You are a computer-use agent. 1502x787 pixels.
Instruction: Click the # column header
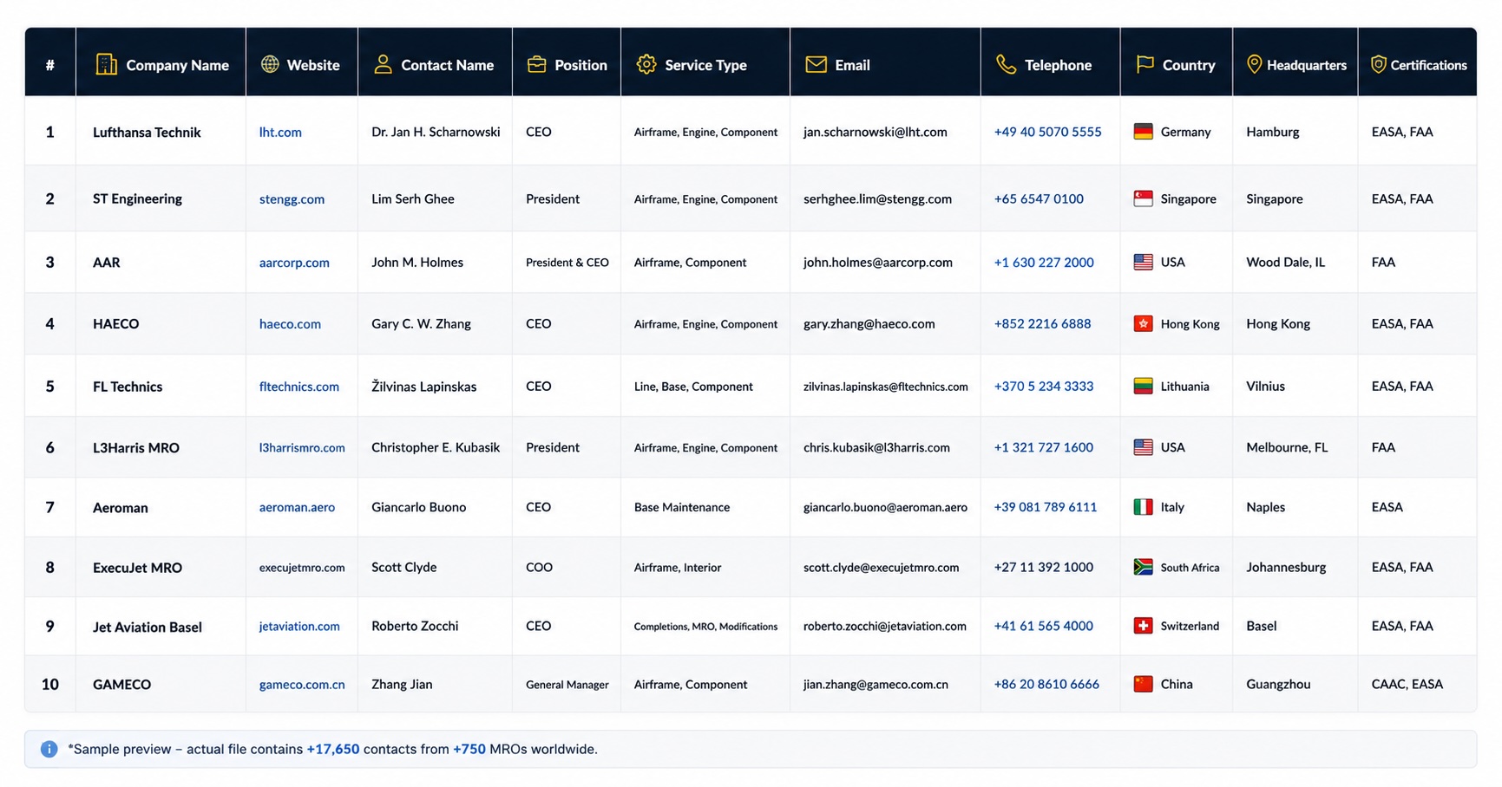[49, 64]
